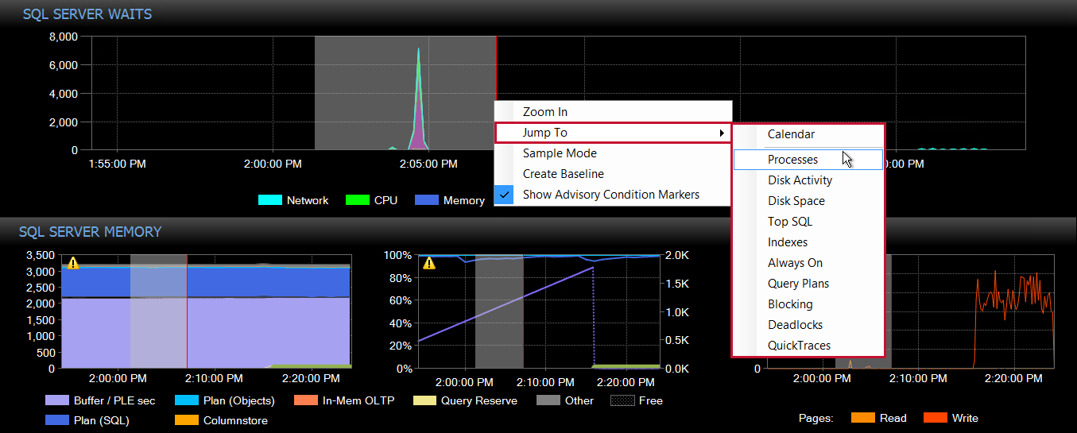The width and height of the screenshot is (1077, 433).
Task: Click the warning icon on PLE chart
Action: [x=429, y=263]
